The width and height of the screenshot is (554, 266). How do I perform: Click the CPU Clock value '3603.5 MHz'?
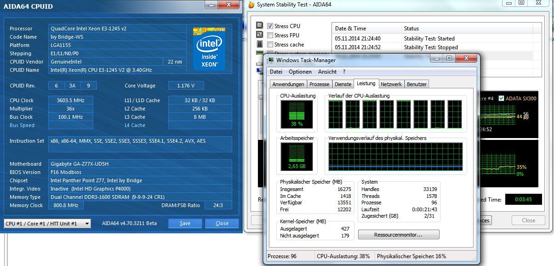[71, 100]
